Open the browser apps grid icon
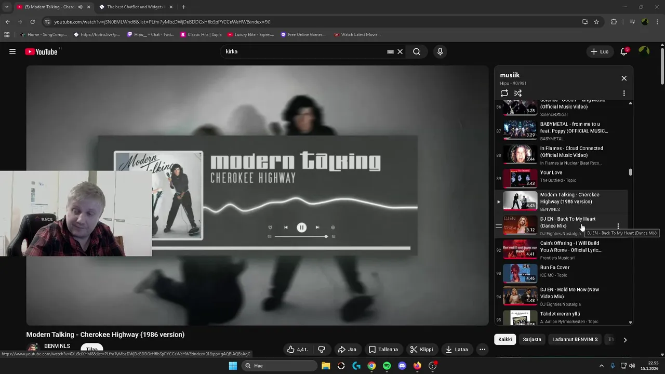Image resolution: width=665 pixels, height=374 pixels. [x=7, y=34]
